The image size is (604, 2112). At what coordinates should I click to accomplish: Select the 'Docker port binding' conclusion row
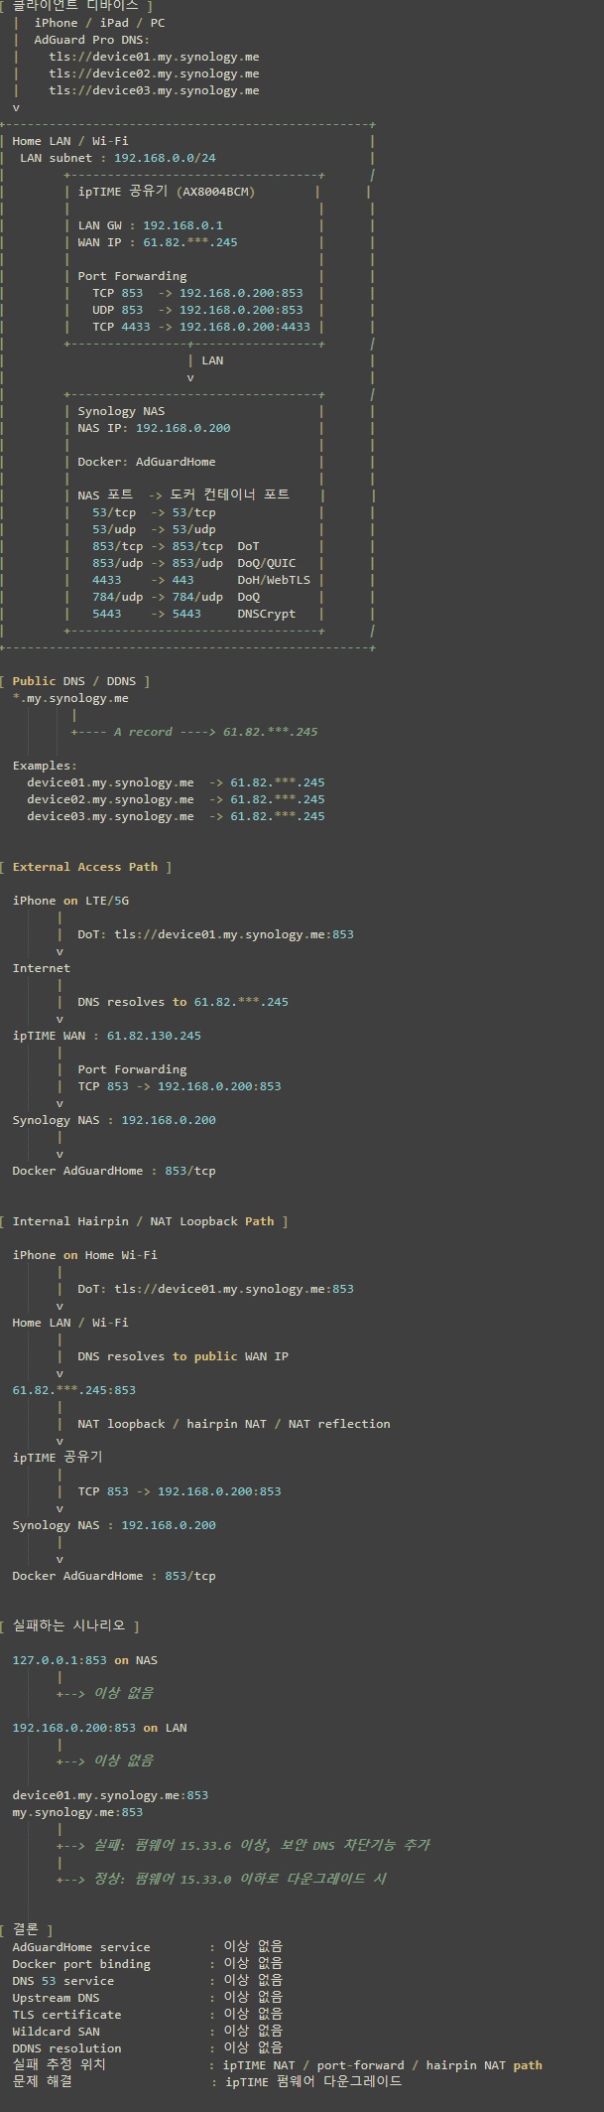pos(147,1964)
